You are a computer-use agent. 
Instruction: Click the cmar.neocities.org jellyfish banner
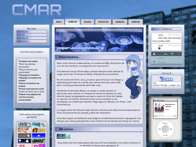pyautogui.click(x=99, y=40)
